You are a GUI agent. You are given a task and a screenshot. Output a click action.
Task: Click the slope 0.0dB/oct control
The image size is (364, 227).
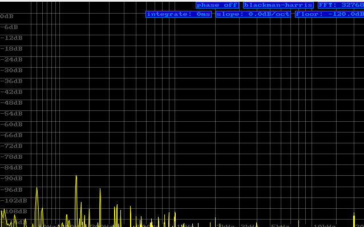[253, 14]
